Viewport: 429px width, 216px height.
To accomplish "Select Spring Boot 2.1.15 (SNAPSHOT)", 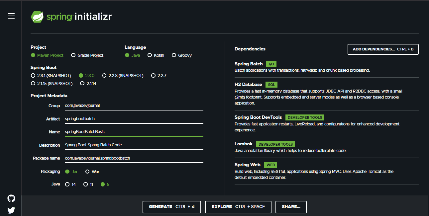I will (52, 84).
